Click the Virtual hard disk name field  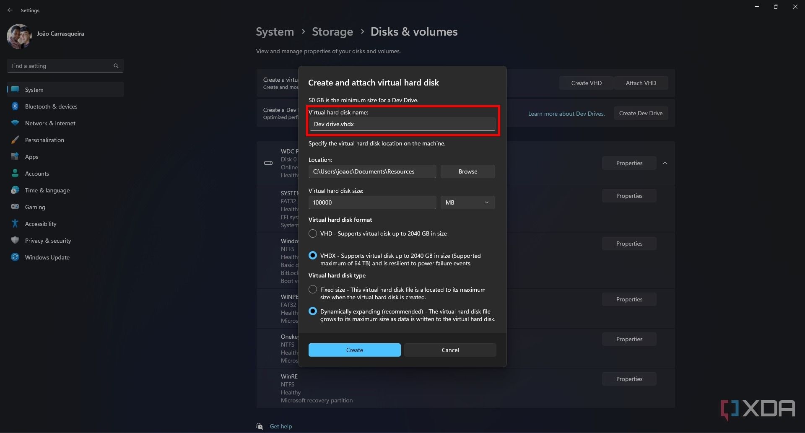(x=402, y=124)
